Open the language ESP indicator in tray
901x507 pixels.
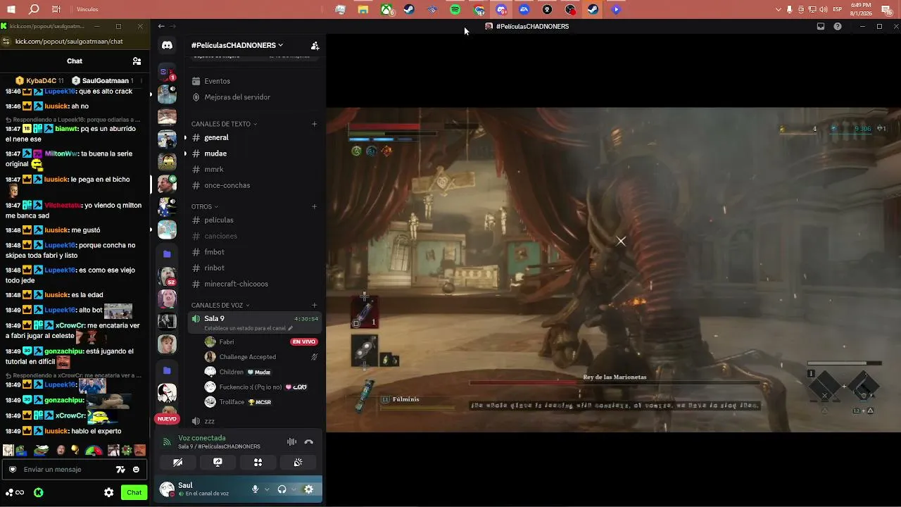pyautogui.click(x=838, y=10)
